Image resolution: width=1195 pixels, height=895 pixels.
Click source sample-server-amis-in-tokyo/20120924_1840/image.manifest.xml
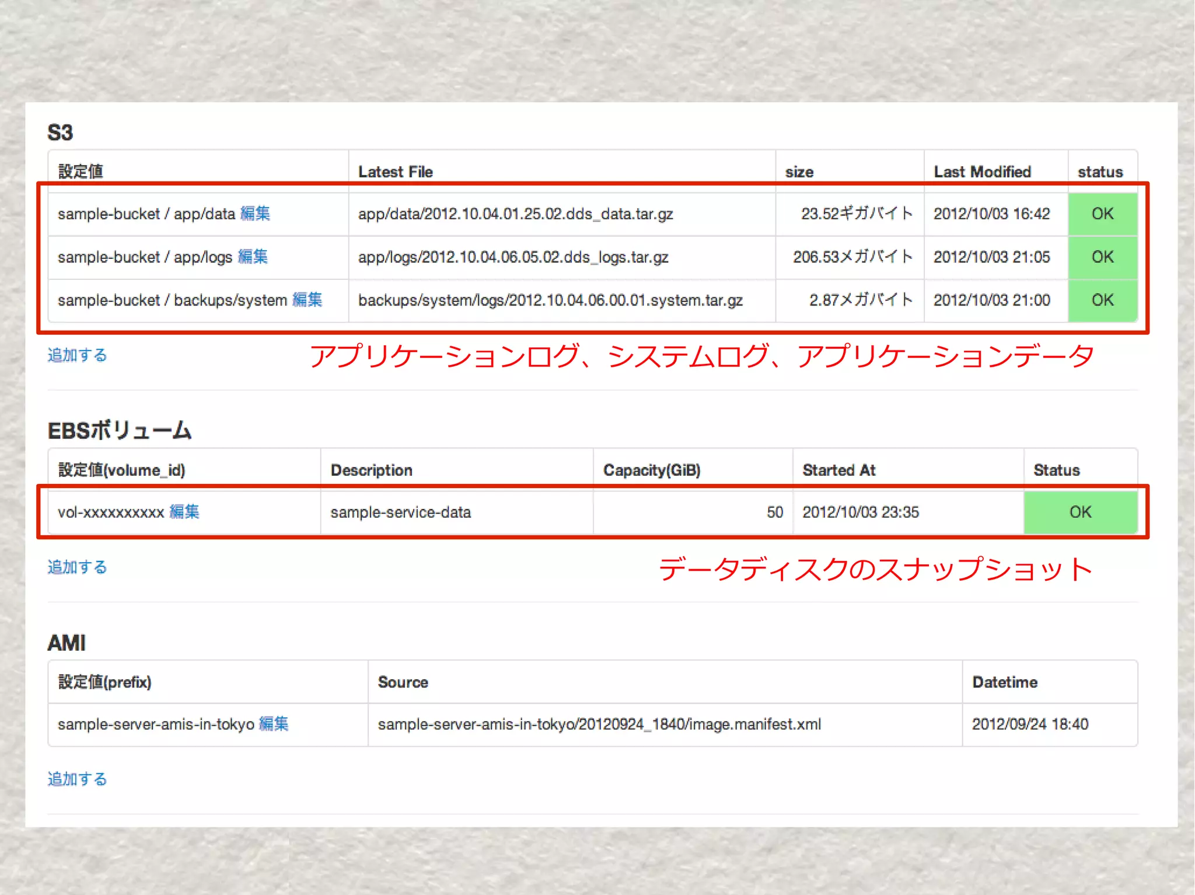599,724
